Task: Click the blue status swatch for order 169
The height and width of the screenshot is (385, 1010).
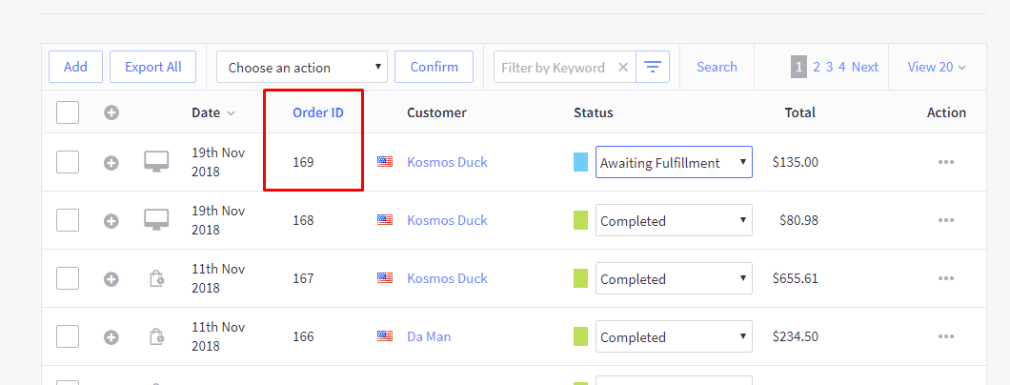Action: tap(580, 162)
